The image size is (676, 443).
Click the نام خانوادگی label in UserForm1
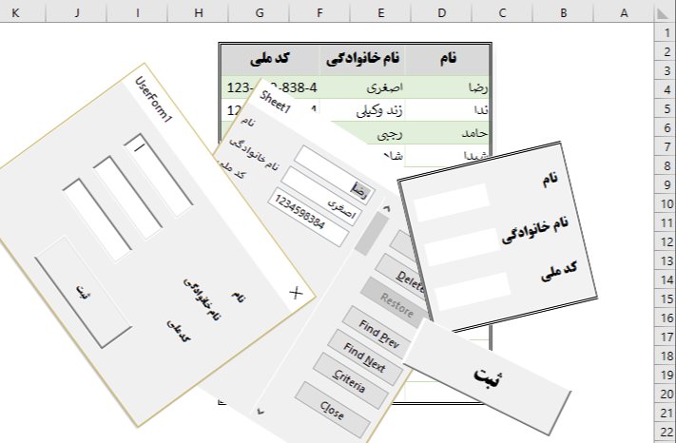point(203,299)
